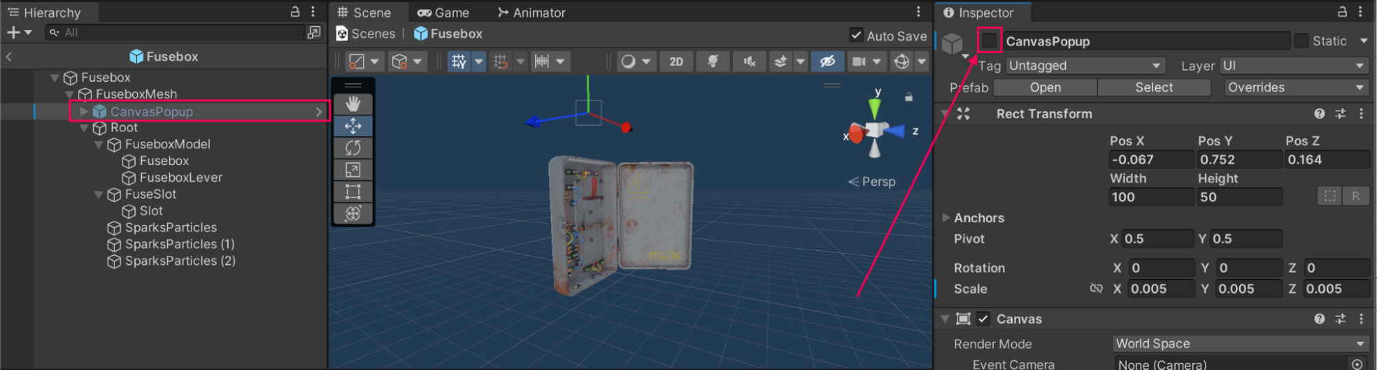Switch to the Animator tab

coord(531,12)
